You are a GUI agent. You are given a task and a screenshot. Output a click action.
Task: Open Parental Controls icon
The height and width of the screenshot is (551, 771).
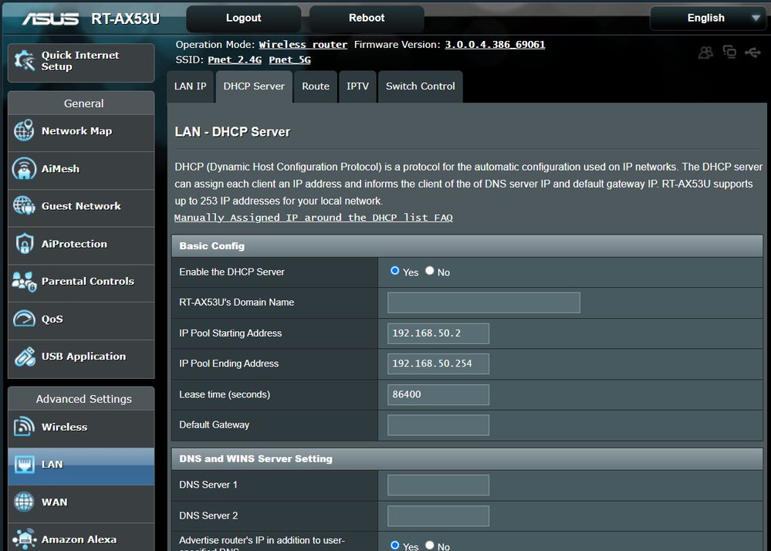25,282
